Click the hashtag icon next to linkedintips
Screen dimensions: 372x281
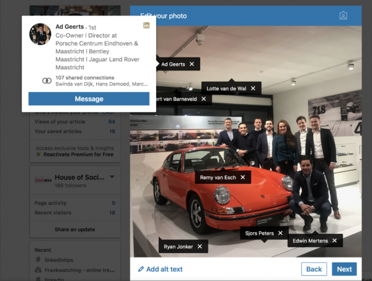38,260
